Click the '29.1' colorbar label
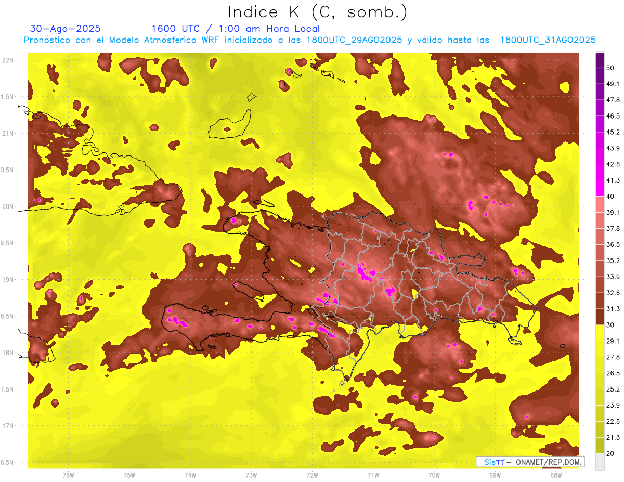 613,341
